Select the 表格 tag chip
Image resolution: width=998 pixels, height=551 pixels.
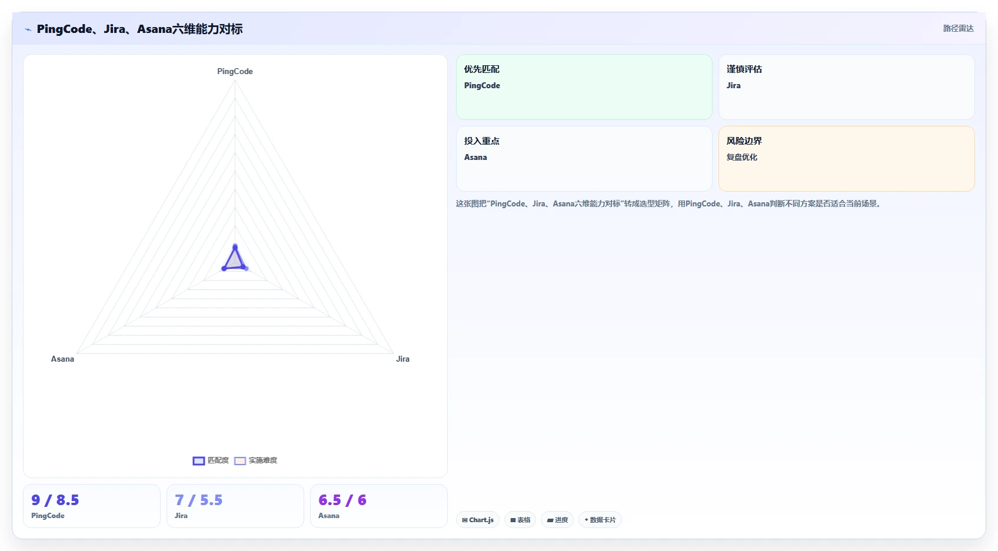(x=520, y=520)
